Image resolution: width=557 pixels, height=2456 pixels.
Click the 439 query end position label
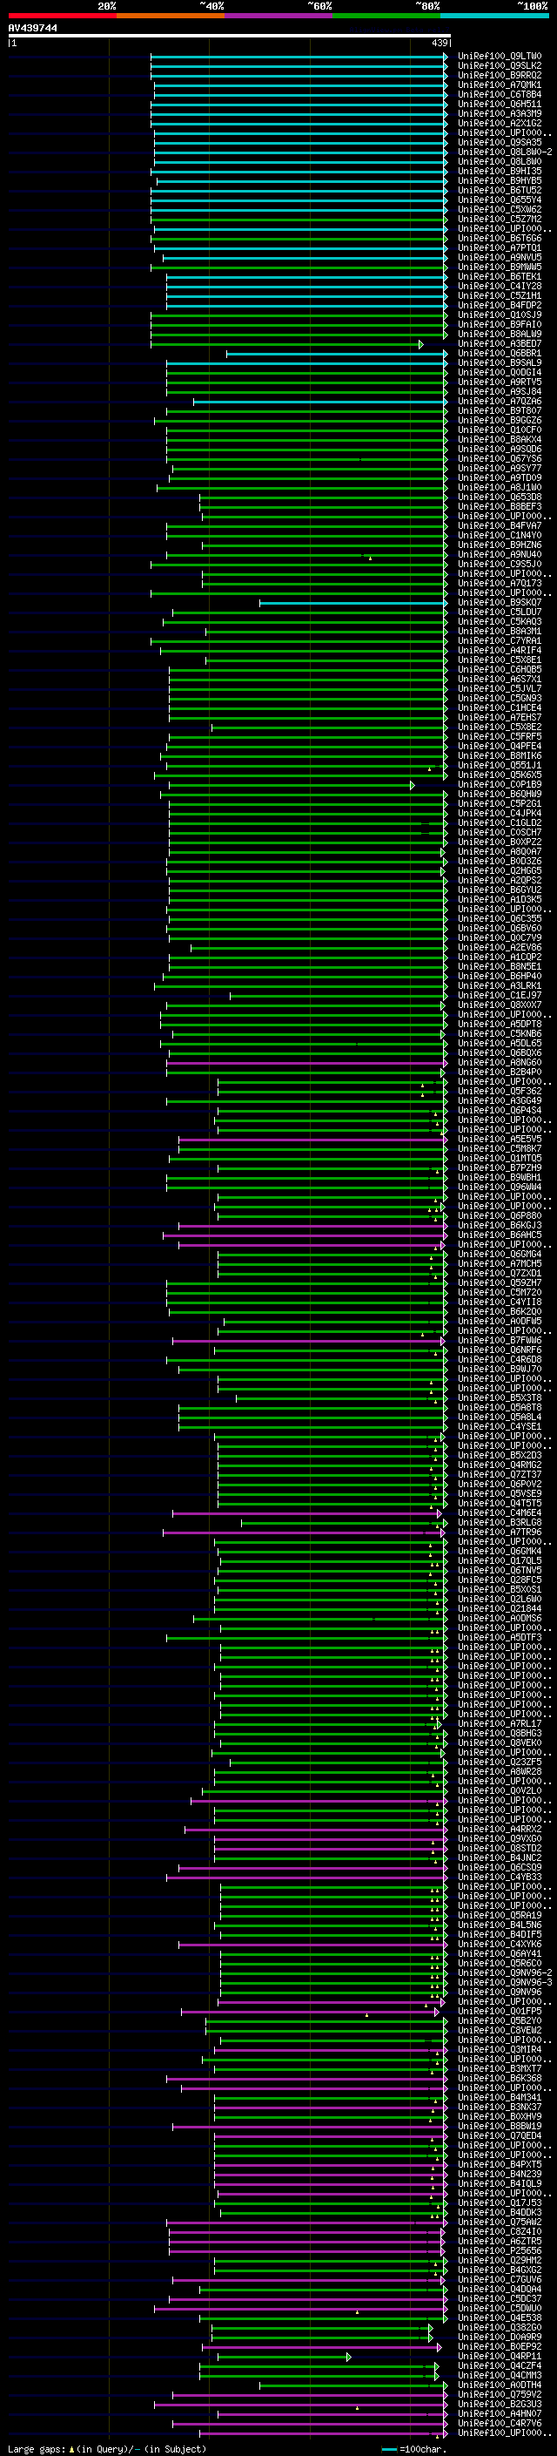pyautogui.click(x=440, y=43)
